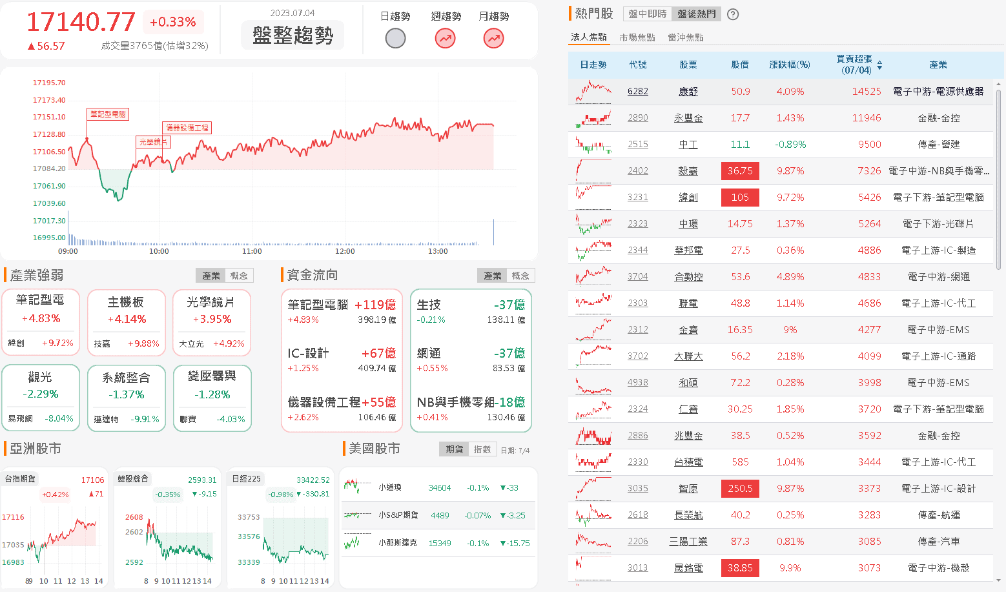This screenshot has width=1006, height=592.
Task: Click the daily trend gray circle icon
Action: pos(395,39)
